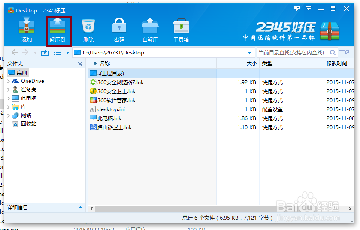This screenshot has width=360, height=230.
Task: Click the 删除 (Delete) recycle icon
Action: pyautogui.click(x=88, y=26)
